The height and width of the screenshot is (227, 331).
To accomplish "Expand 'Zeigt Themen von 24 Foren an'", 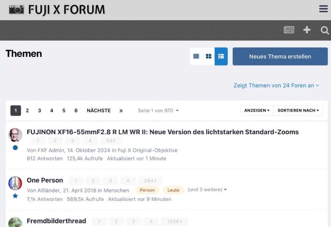I will (x=276, y=86).
